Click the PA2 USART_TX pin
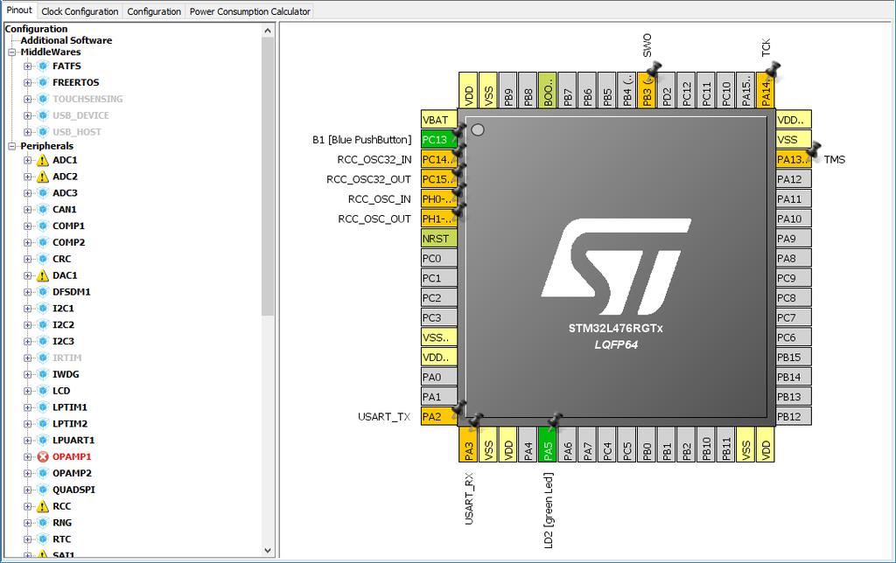 coord(439,416)
